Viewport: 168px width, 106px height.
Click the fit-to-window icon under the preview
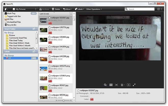pyautogui.click(x=117, y=85)
